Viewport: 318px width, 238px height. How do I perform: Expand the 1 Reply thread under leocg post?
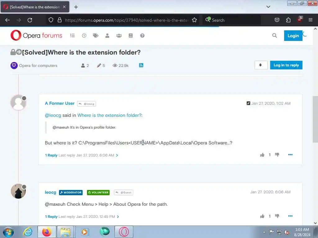pyautogui.click(x=82, y=217)
